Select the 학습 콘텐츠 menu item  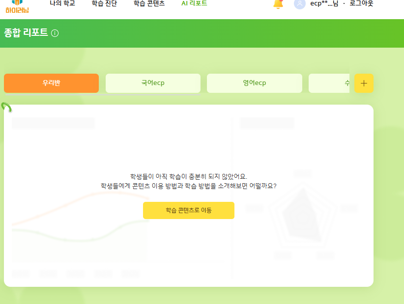coord(149,3)
